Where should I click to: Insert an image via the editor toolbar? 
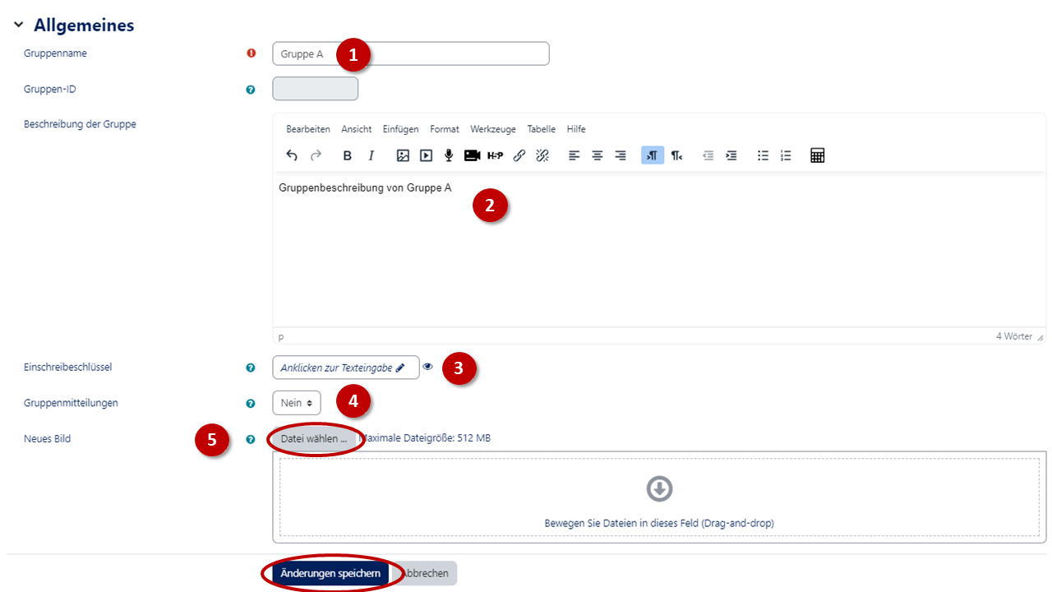pyautogui.click(x=403, y=155)
